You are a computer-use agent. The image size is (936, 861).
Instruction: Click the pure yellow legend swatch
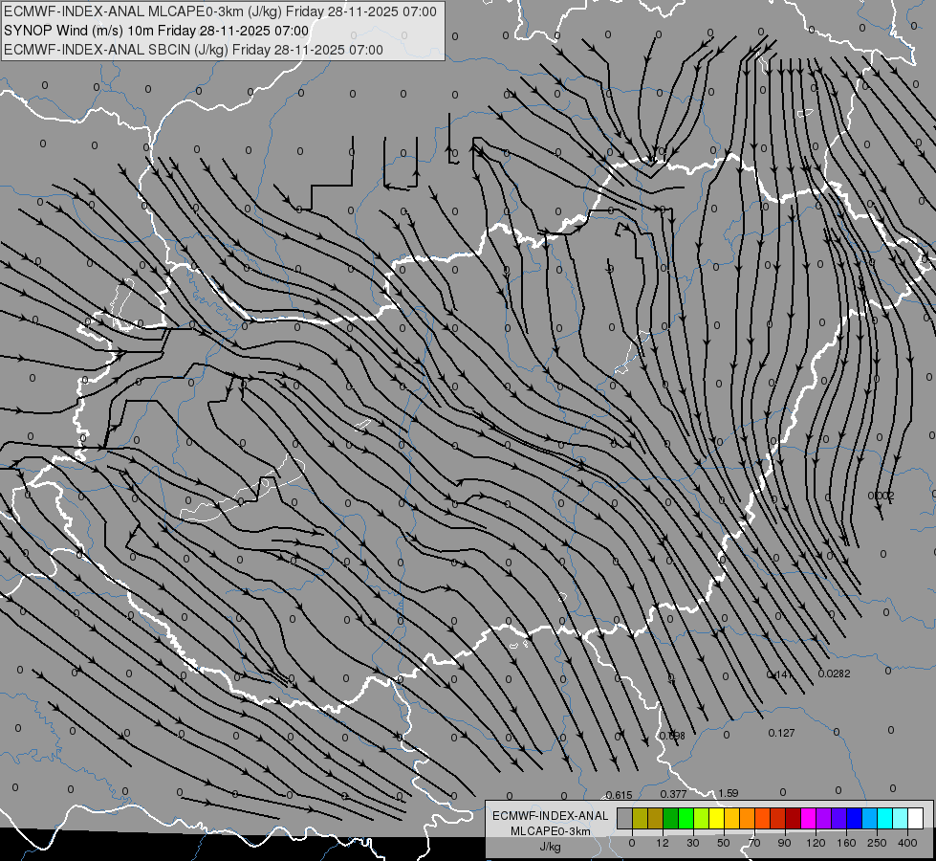[716, 818]
